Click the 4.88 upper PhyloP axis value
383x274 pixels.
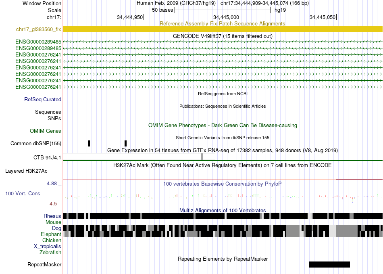[52, 183]
